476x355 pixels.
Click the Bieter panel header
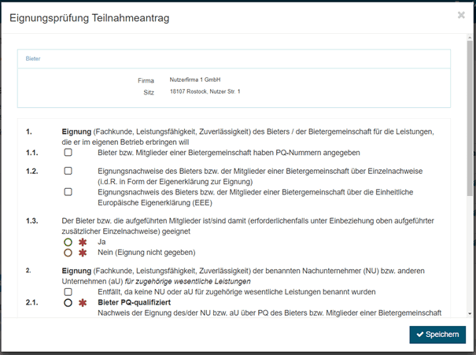coord(234,58)
